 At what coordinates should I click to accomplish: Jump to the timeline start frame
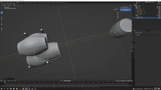pyautogui.click(x=64, y=81)
